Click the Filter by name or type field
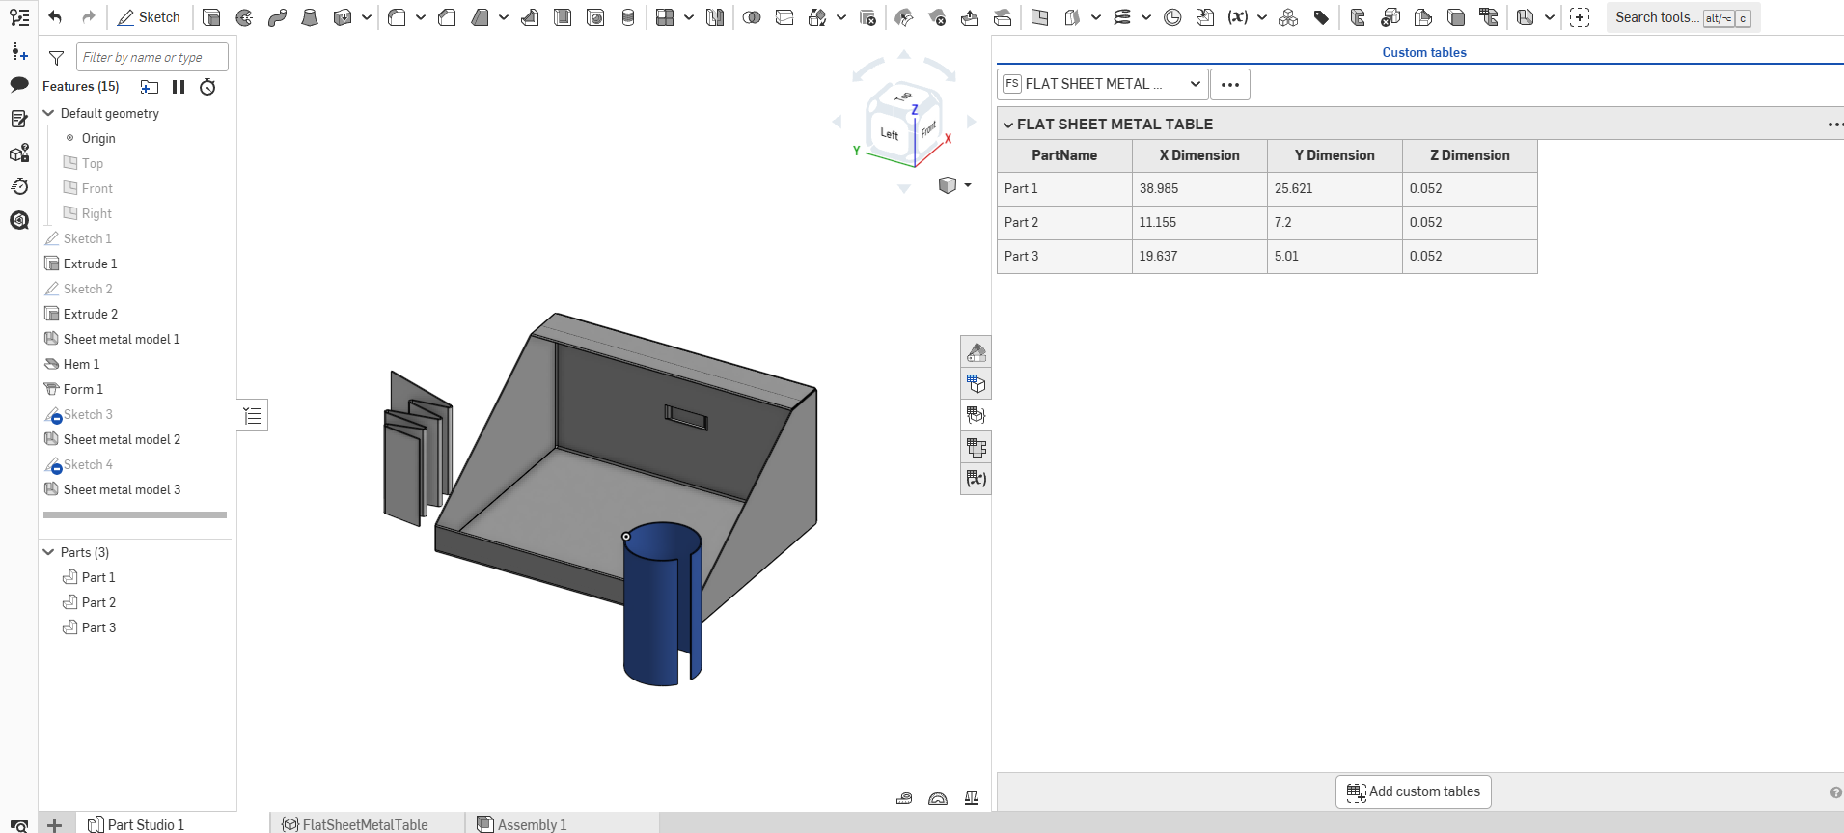1844x833 pixels. pos(151,57)
